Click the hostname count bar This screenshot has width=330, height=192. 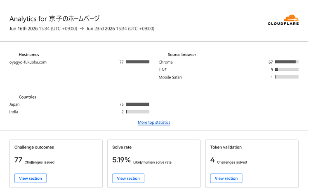[137, 62]
